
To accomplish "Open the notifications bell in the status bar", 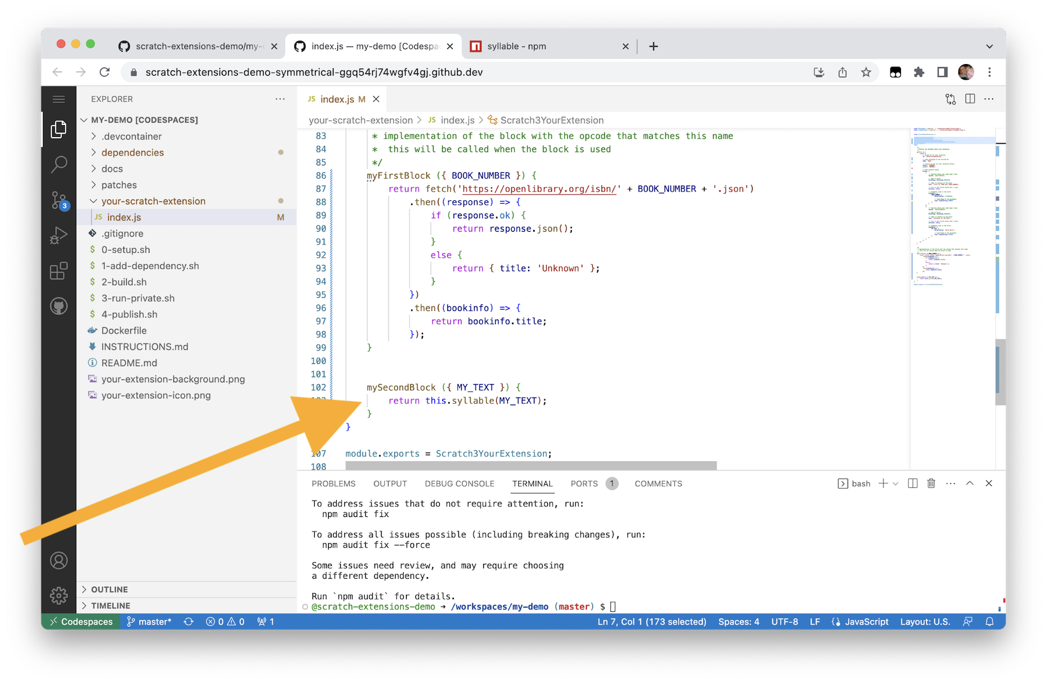I will (x=989, y=621).
